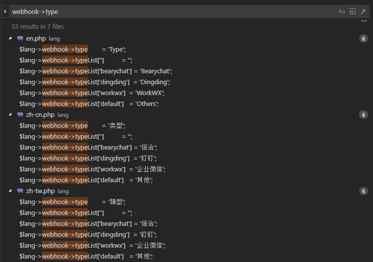Viewport: 373px width, 262px height.
Task: Open the zh-tw result with '類型'
Action: [72, 202]
